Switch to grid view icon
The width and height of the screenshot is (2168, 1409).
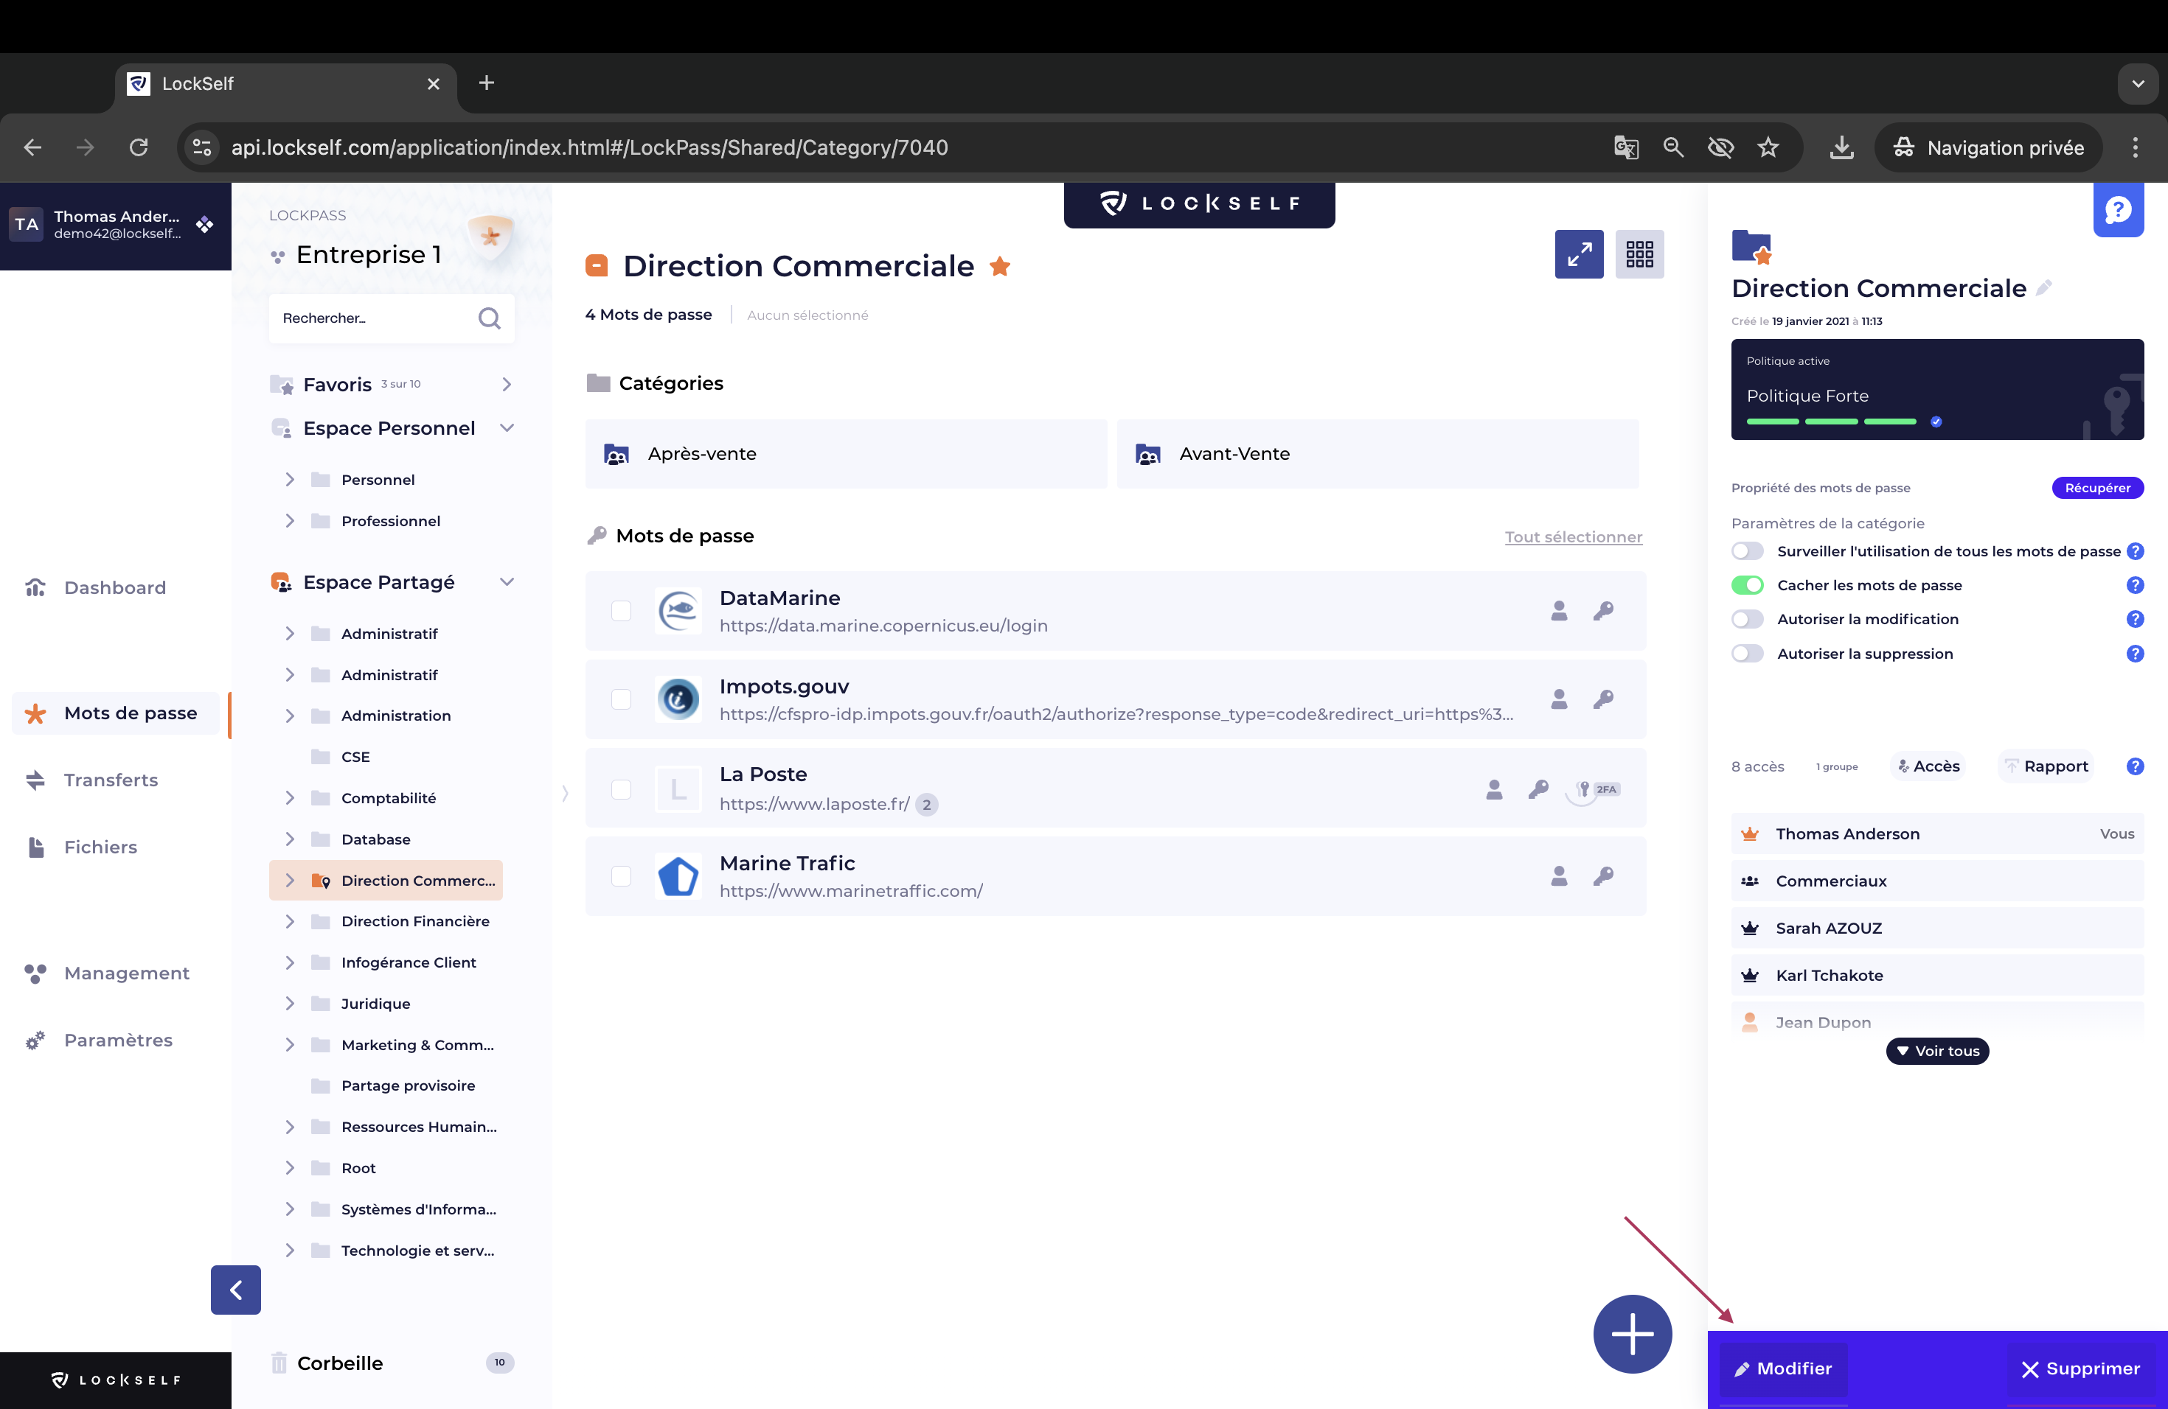click(1639, 254)
